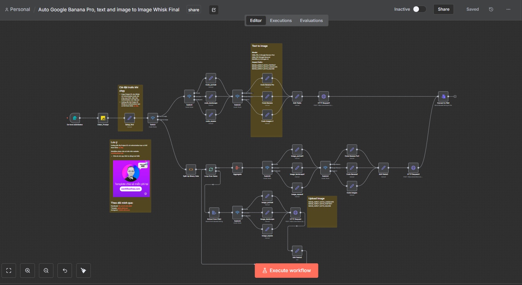The image size is (522, 285).
Task: Toggle the Inactive workflow switch
Action: [x=419, y=9]
